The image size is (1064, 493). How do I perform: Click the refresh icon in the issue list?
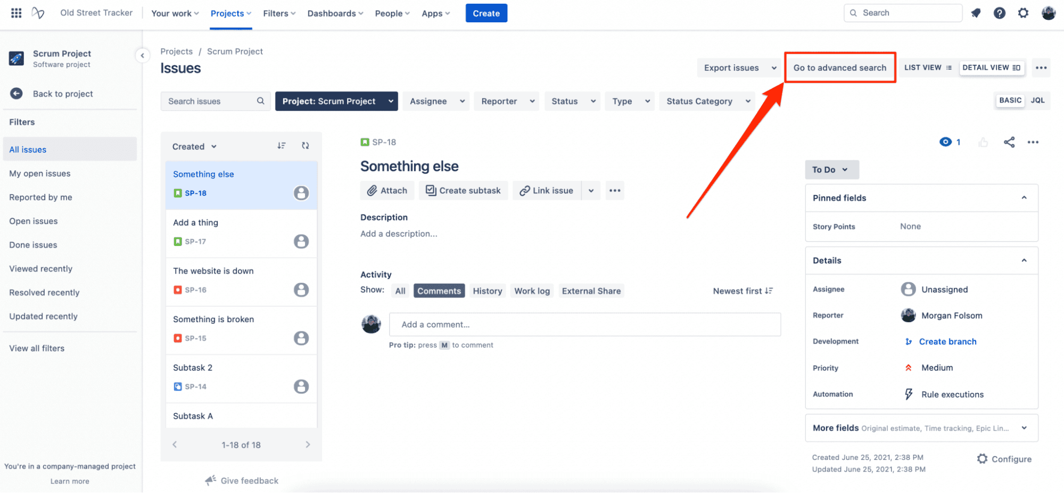click(x=306, y=145)
